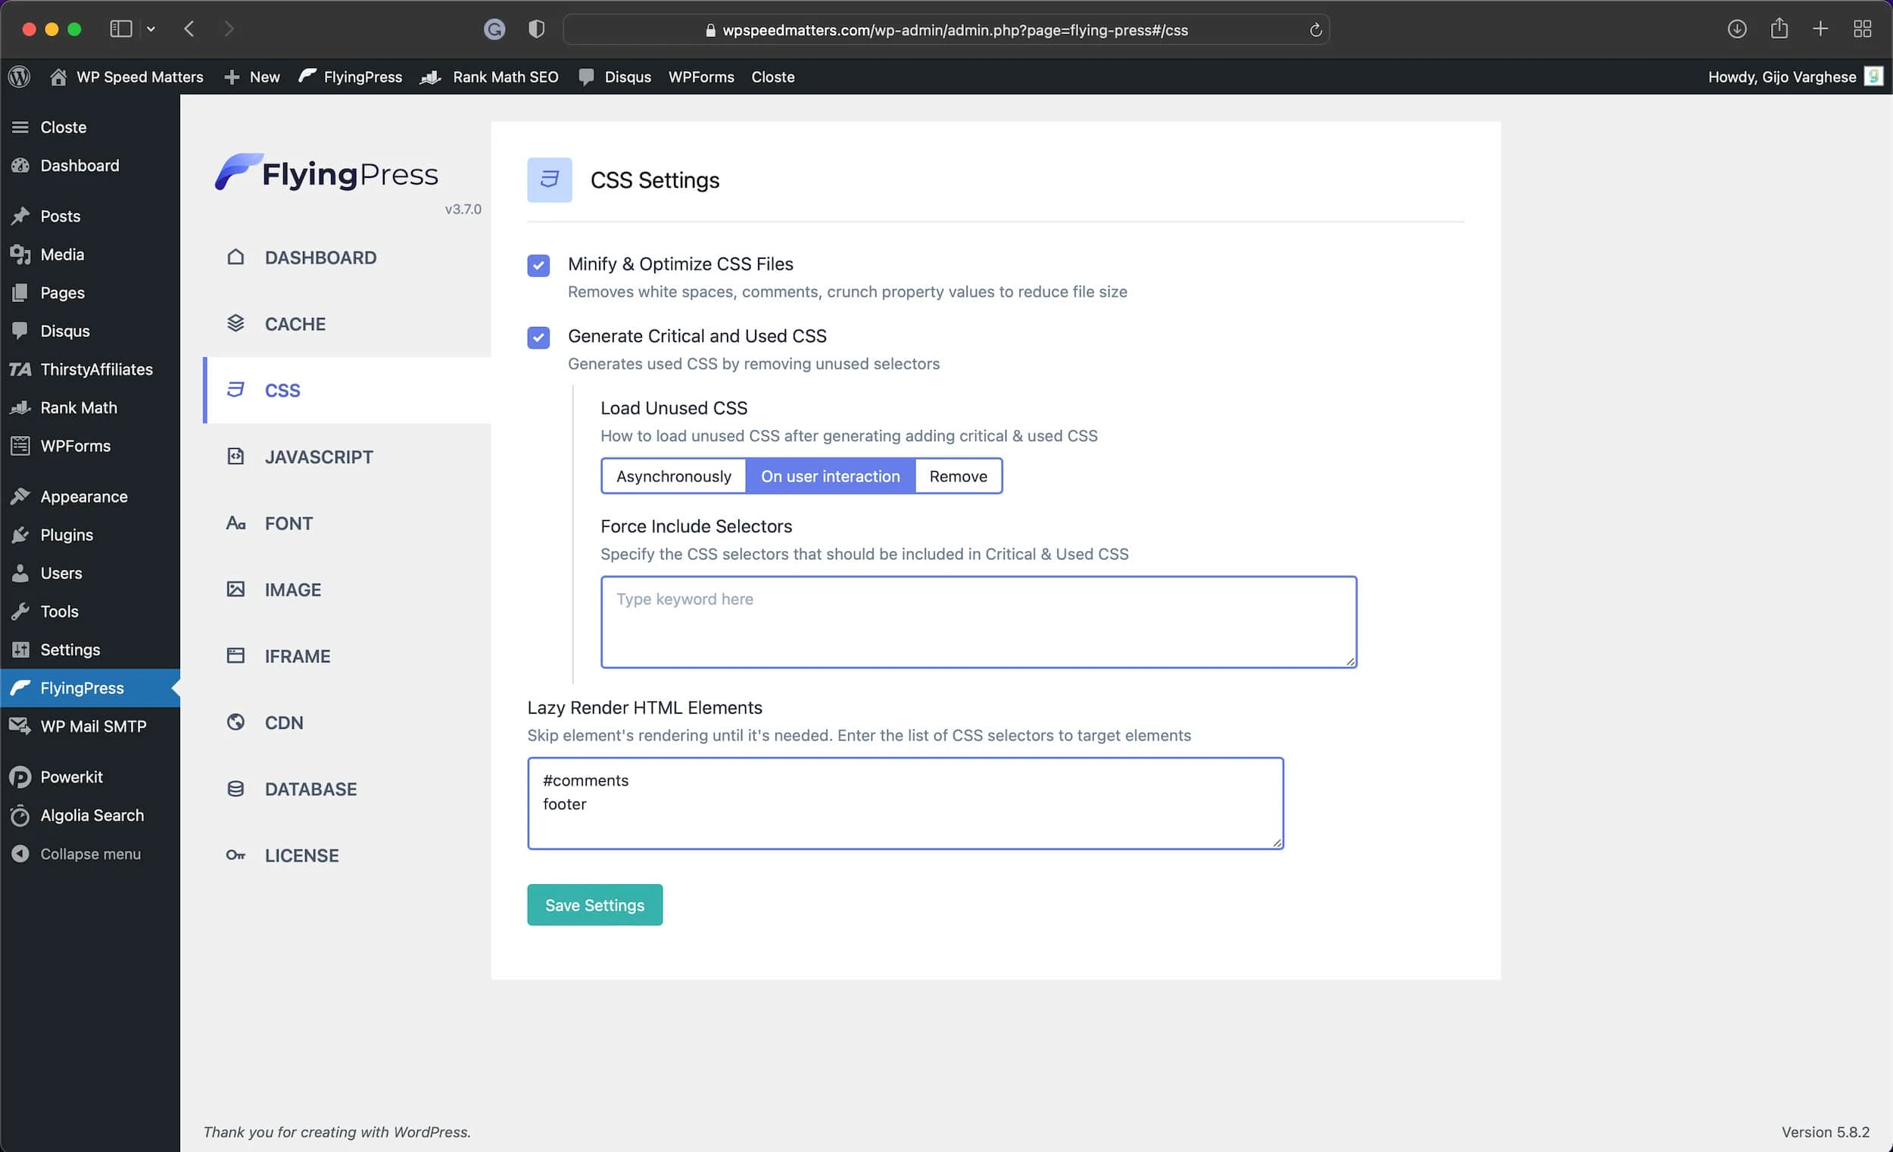Click the ThirstyAffiliates TA icon
Viewport: 1893px width, 1152px height.
coord(20,369)
